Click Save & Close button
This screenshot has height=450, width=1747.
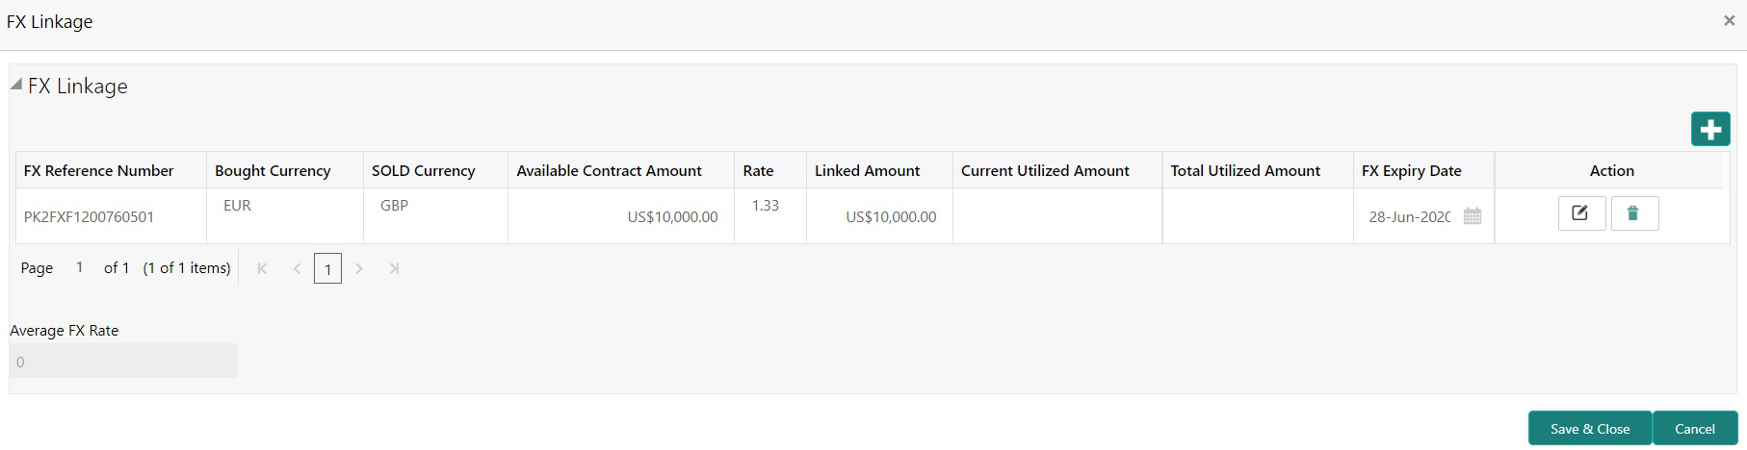(x=1590, y=429)
